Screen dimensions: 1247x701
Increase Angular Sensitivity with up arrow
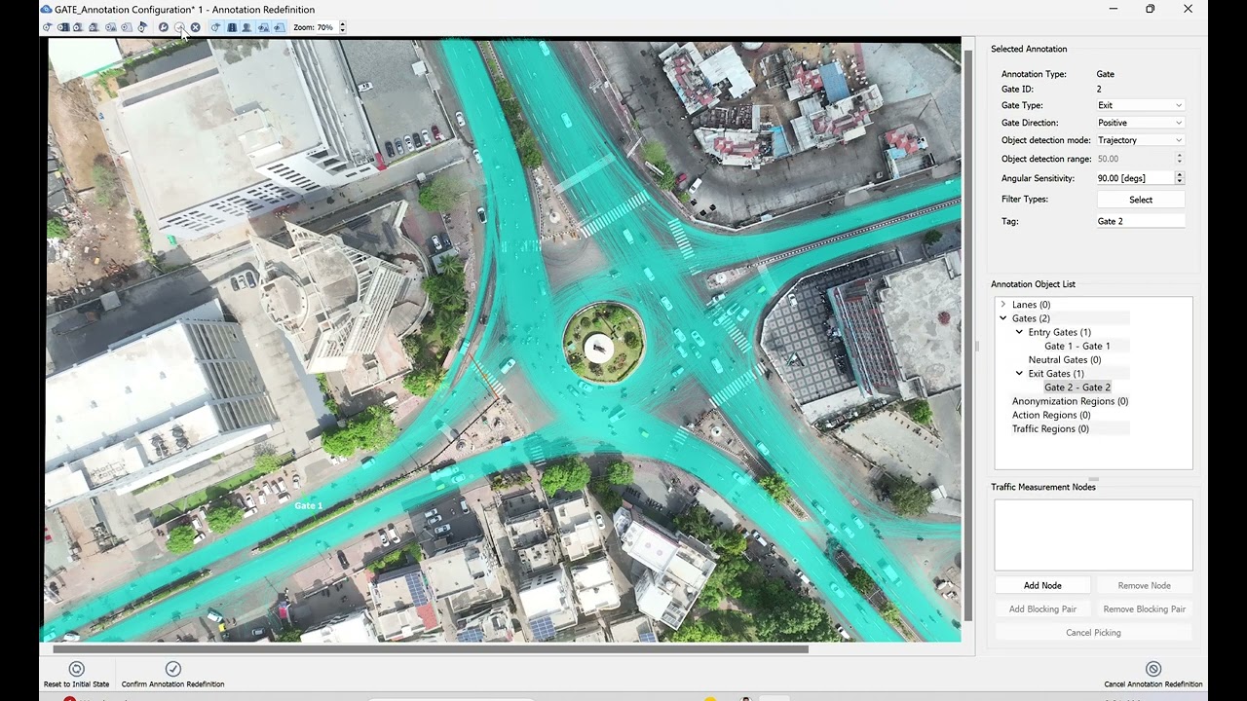click(x=1179, y=175)
